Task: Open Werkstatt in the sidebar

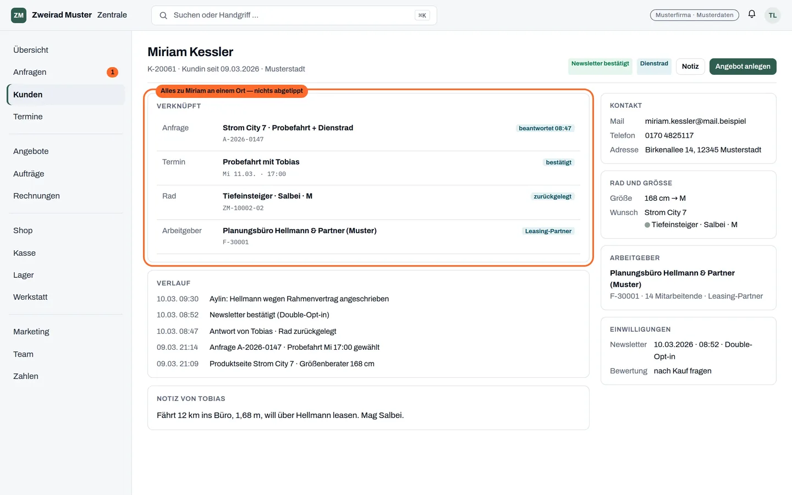Action: click(66, 297)
